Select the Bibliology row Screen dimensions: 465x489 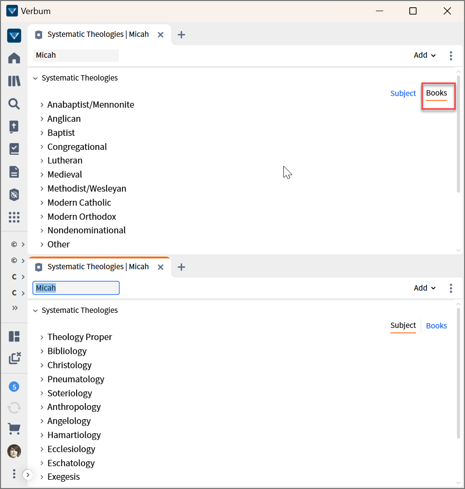[x=67, y=351]
